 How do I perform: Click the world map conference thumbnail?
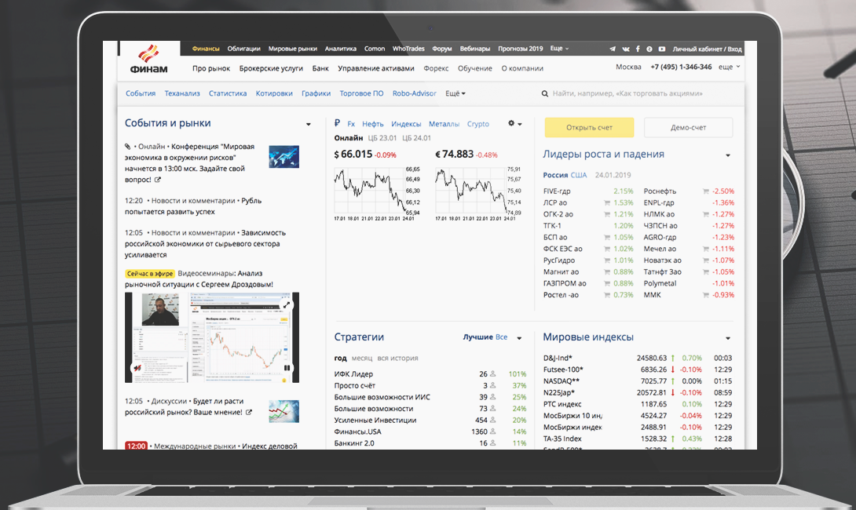tap(284, 157)
